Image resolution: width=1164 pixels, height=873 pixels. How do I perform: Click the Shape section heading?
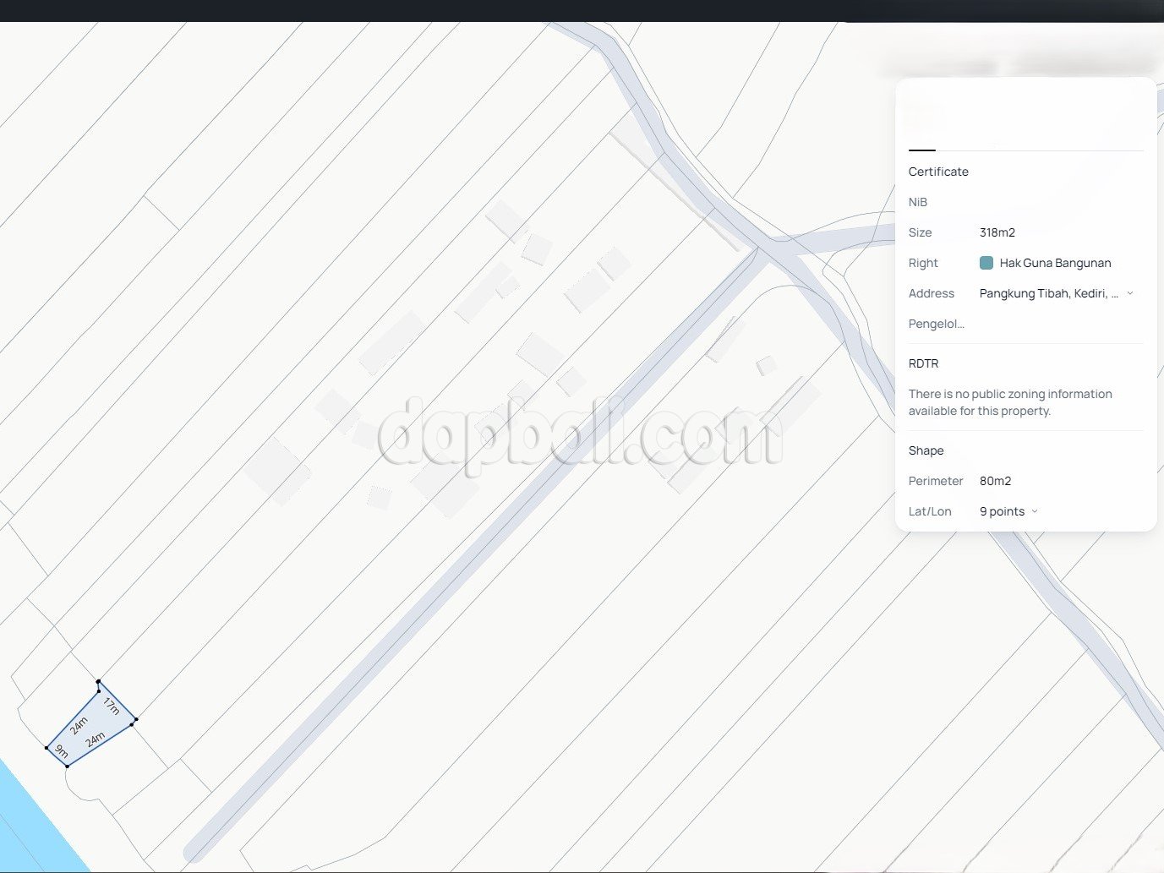point(926,450)
